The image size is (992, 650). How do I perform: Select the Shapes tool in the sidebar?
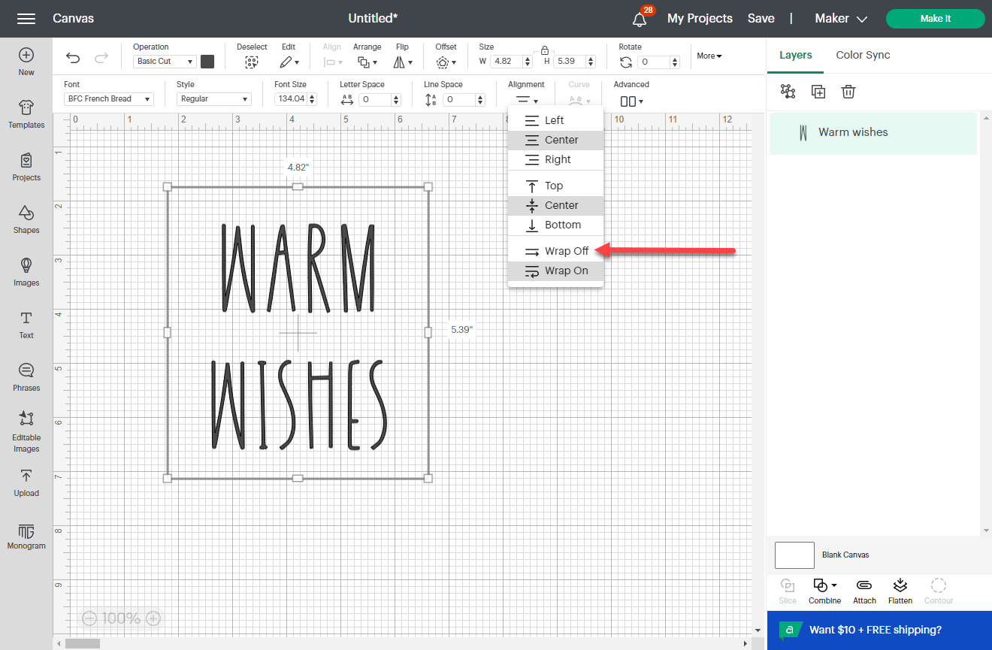[26, 220]
